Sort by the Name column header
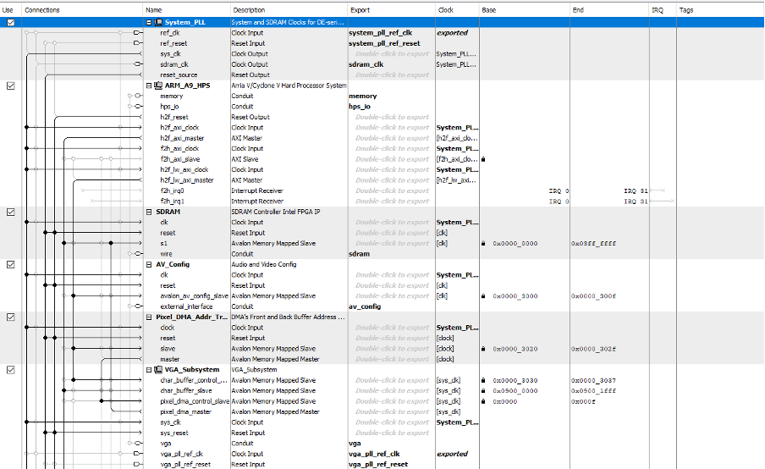Viewport: 765px width, 469px height. (x=187, y=10)
